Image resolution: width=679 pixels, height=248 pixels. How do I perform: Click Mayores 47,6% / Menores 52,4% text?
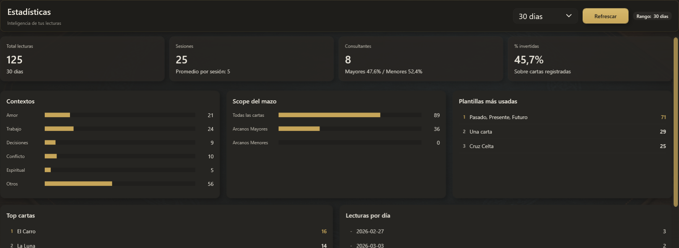pos(383,72)
